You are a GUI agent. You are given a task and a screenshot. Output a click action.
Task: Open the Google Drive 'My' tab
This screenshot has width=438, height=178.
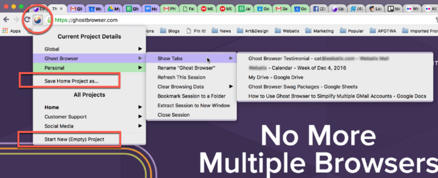[x=114, y=9]
